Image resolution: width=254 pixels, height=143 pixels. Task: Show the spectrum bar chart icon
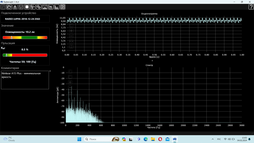click(57, 7)
